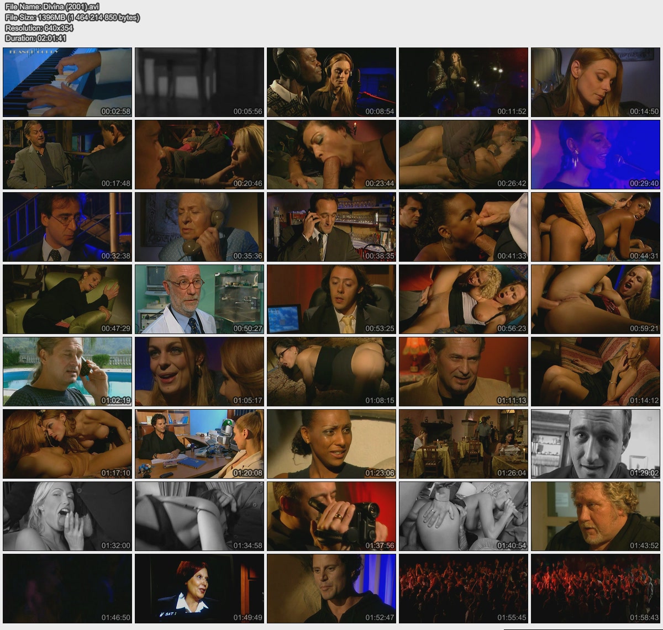
Task: Open the poolside phone call frame at 01:02:19
Action: tap(67, 372)
